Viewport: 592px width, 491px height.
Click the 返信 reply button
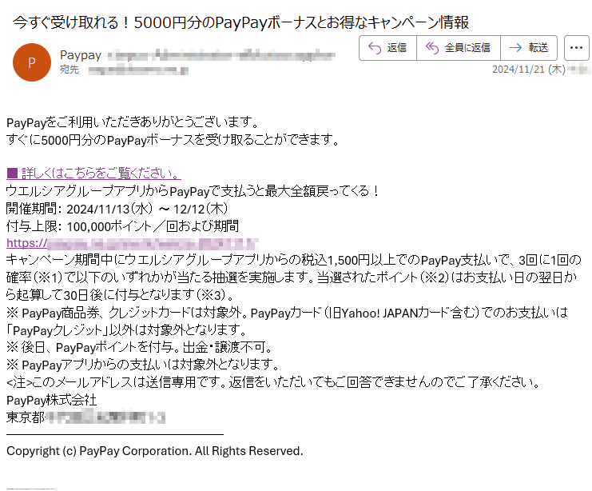pos(387,48)
